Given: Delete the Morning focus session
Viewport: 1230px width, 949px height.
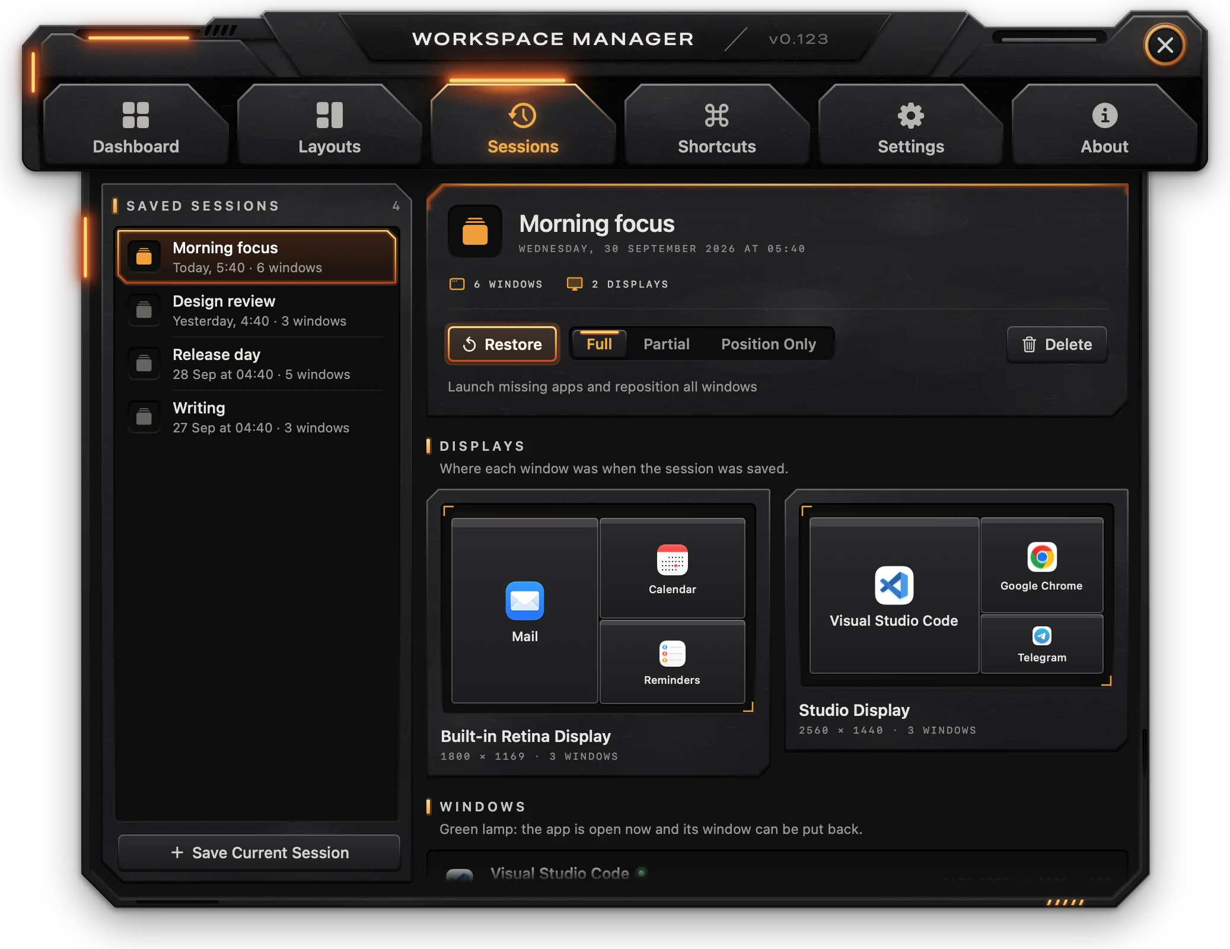Looking at the screenshot, I should click(x=1057, y=345).
